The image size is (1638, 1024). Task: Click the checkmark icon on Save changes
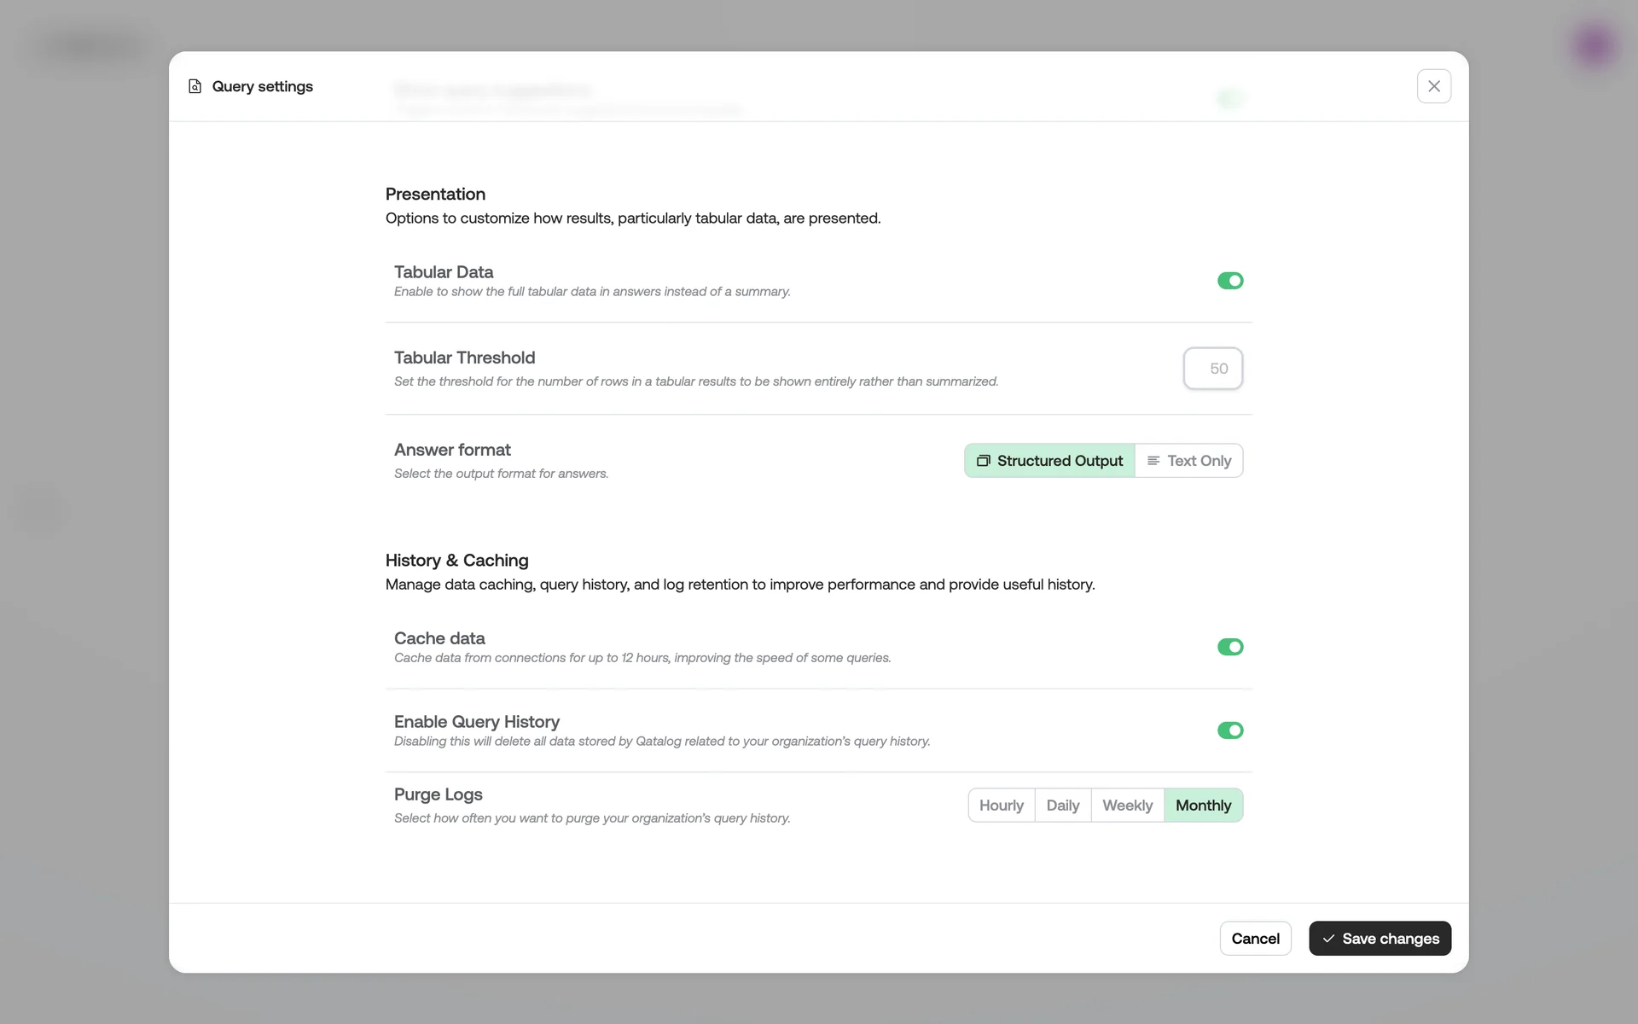click(x=1328, y=939)
